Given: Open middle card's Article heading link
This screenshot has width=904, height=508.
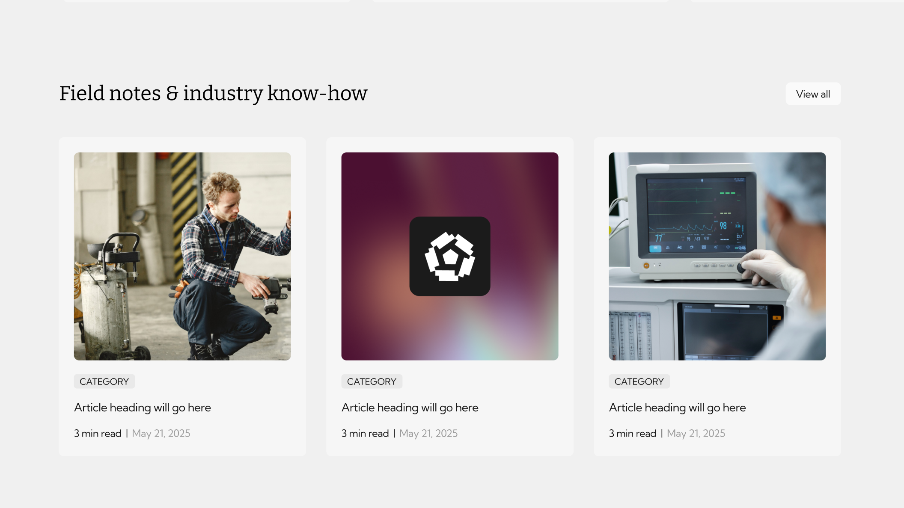Looking at the screenshot, I should click(x=410, y=408).
